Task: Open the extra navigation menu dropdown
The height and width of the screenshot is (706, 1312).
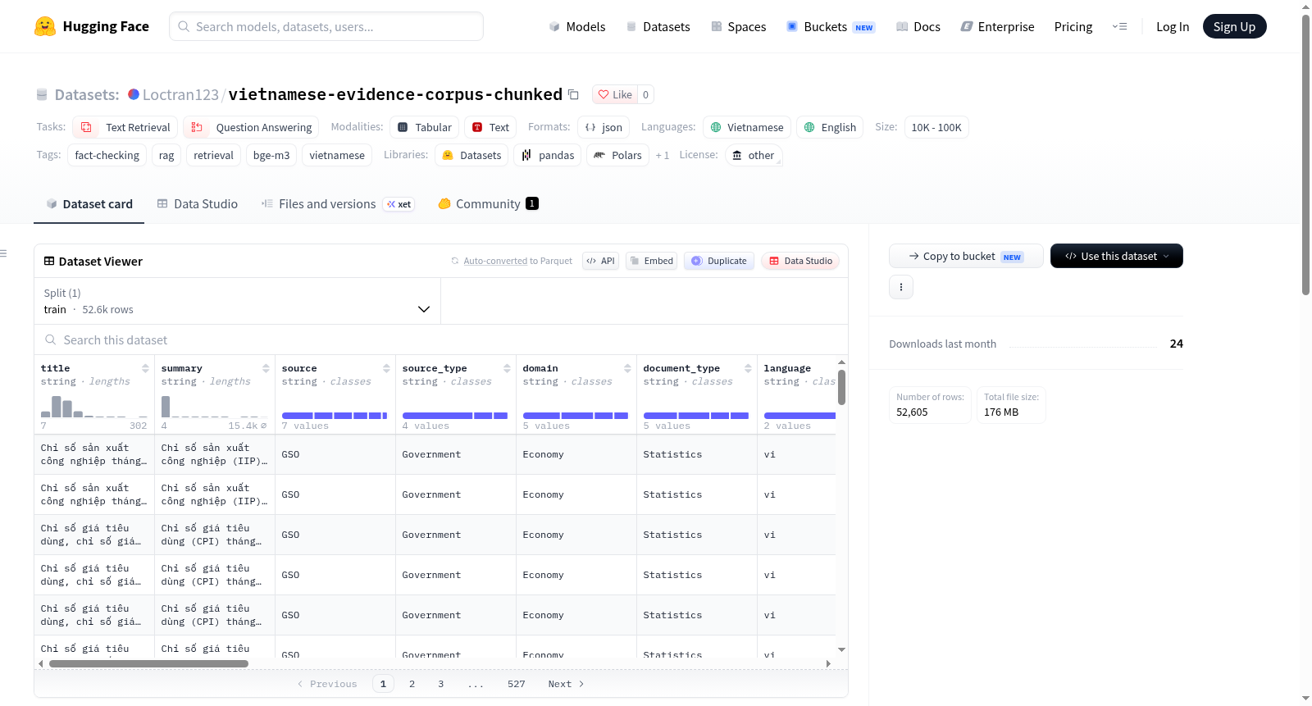Action: point(1119,26)
